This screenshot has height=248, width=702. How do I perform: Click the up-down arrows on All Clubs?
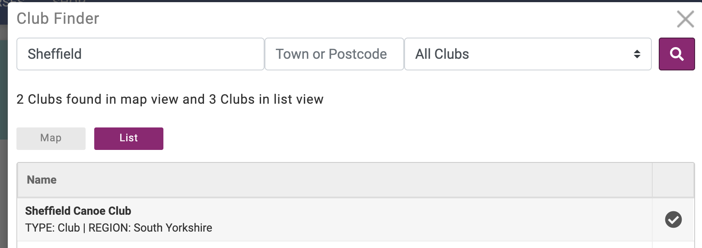(x=637, y=54)
